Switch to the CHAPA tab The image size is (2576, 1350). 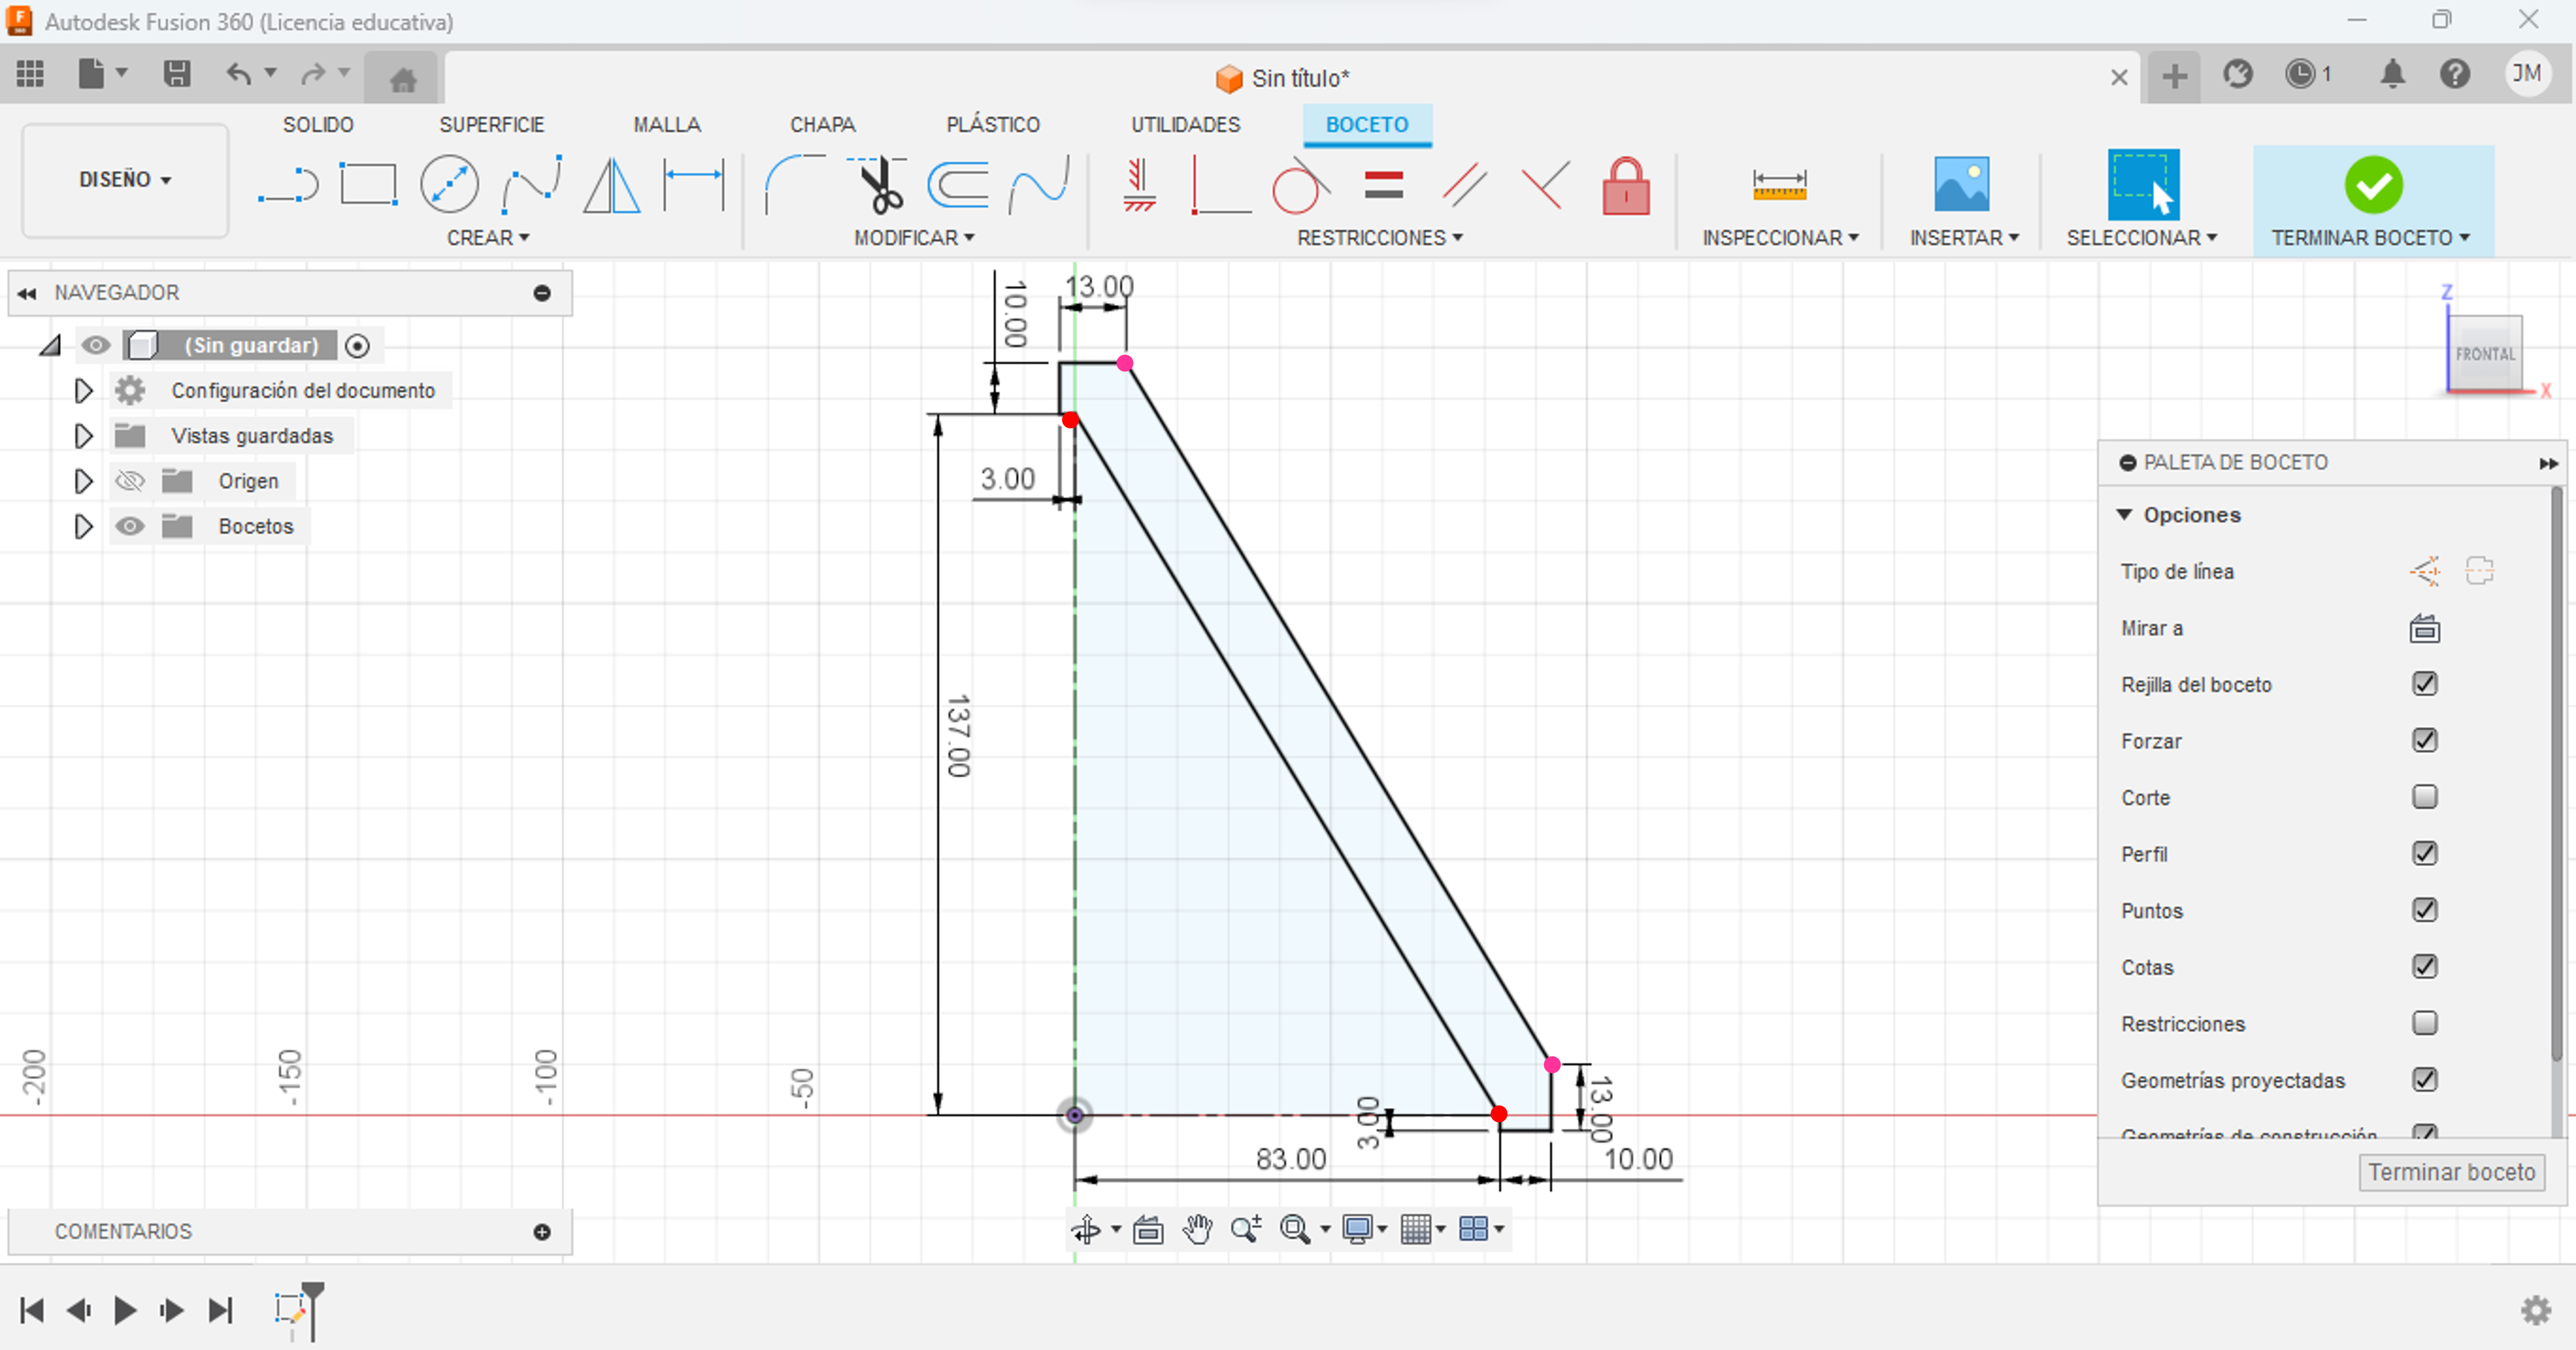(822, 125)
